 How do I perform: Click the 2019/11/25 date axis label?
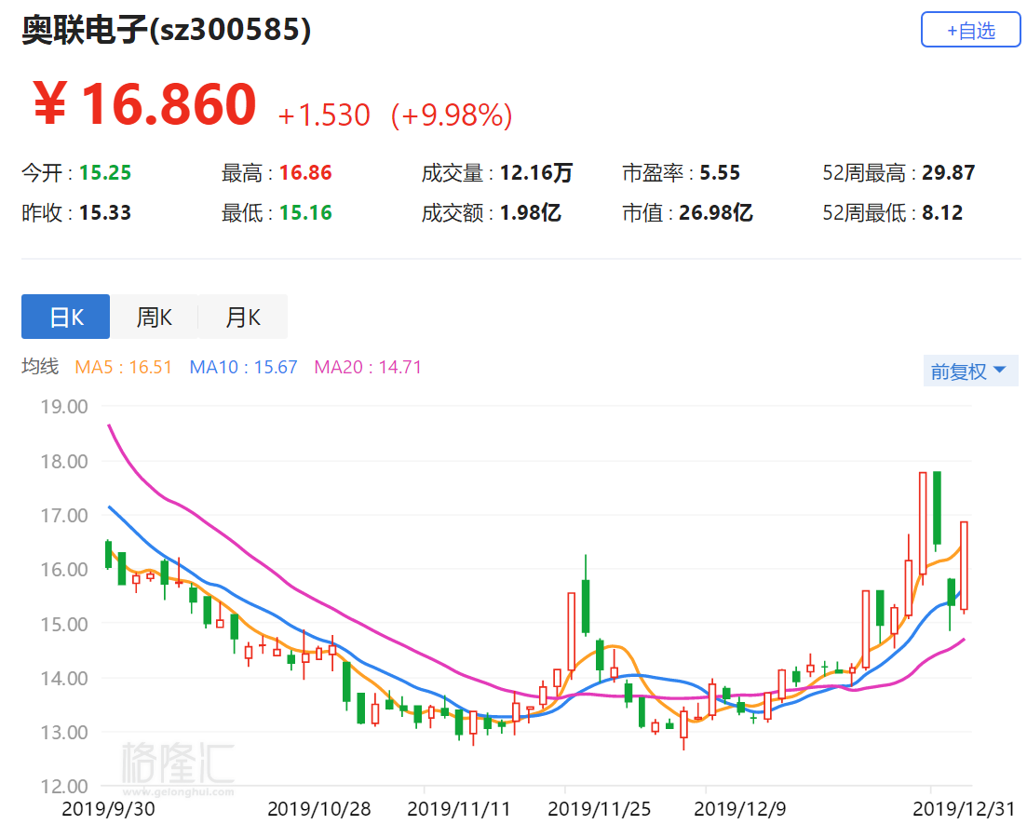tap(600, 809)
